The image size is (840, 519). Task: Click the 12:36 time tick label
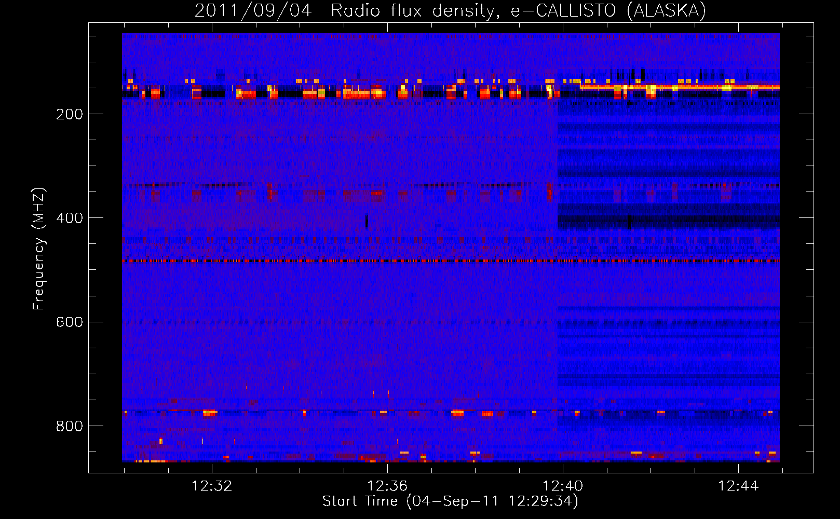387,486
